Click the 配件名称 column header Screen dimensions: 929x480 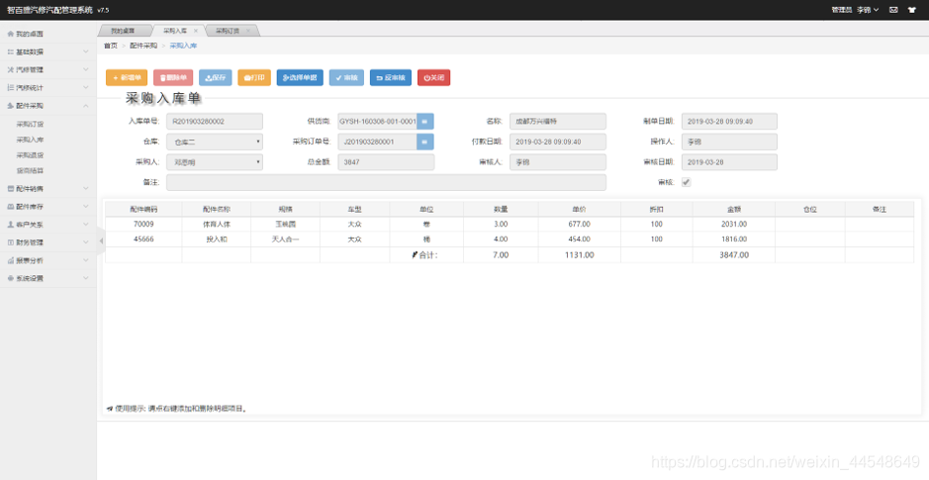(217, 209)
